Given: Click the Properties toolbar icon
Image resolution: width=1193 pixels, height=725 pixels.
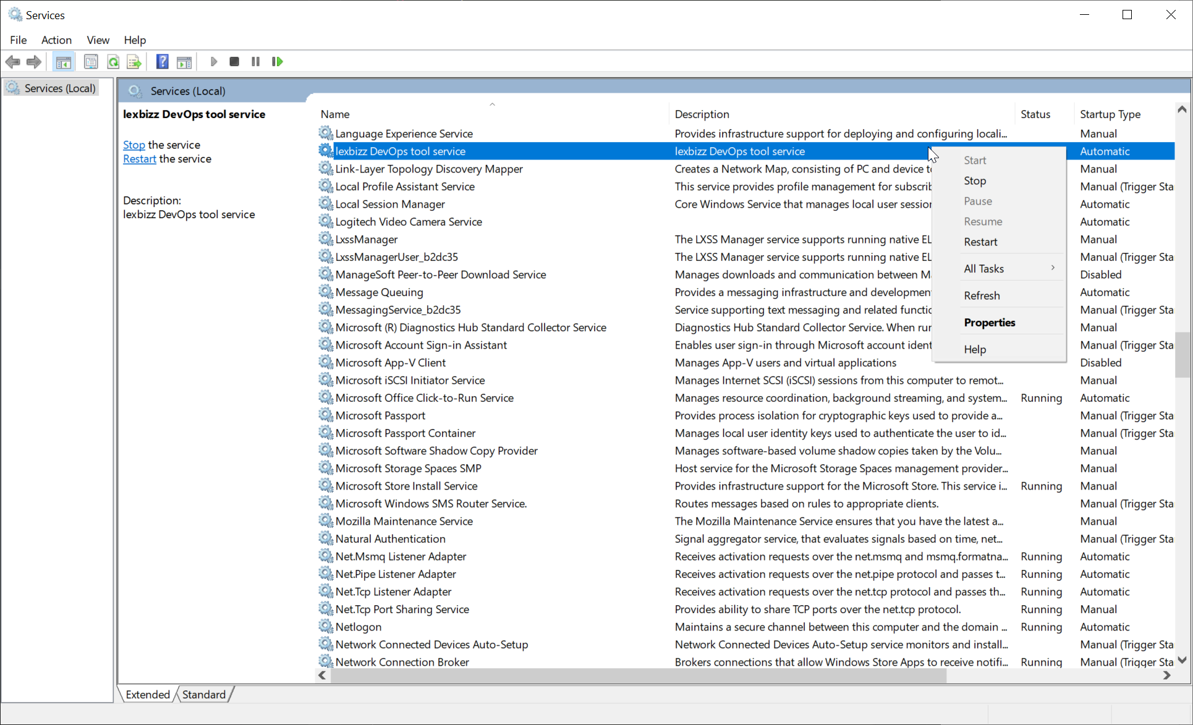Looking at the screenshot, I should (x=91, y=62).
